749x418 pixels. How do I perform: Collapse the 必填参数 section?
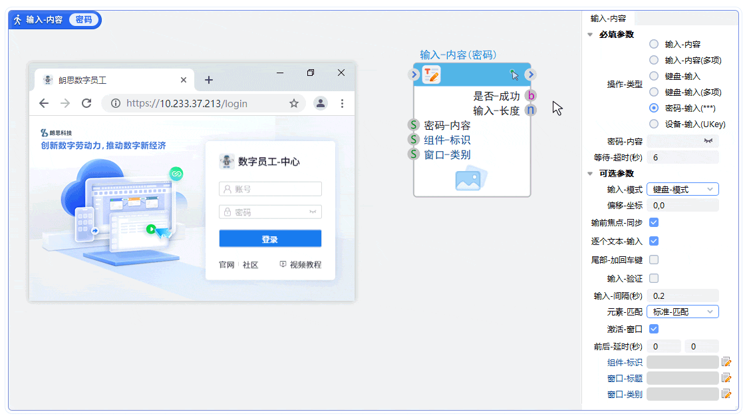tap(589, 34)
